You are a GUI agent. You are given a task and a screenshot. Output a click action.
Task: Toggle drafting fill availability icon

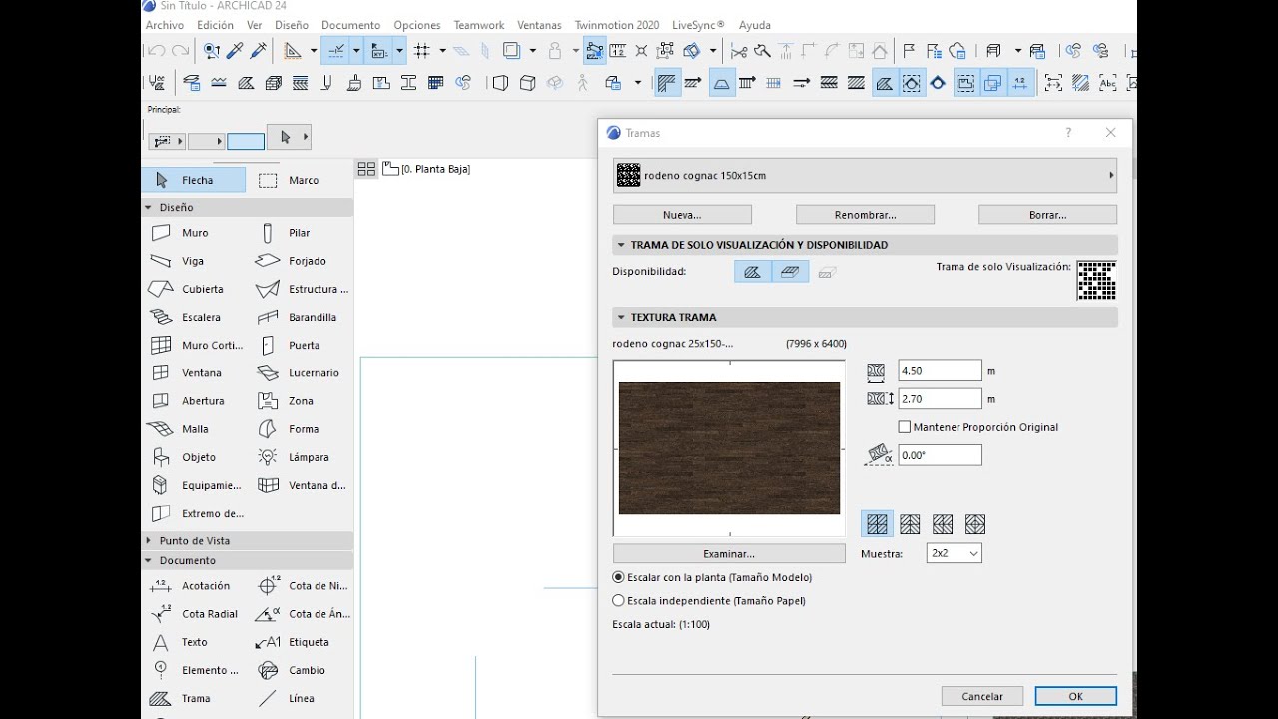click(x=753, y=271)
